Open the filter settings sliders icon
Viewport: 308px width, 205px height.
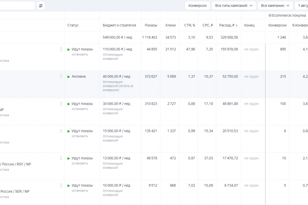click(x=41, y=6)
